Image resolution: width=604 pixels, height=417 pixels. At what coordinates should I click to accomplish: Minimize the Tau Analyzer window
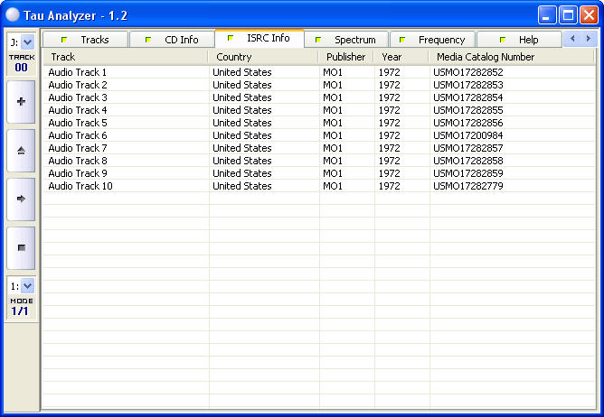point(547,15)
